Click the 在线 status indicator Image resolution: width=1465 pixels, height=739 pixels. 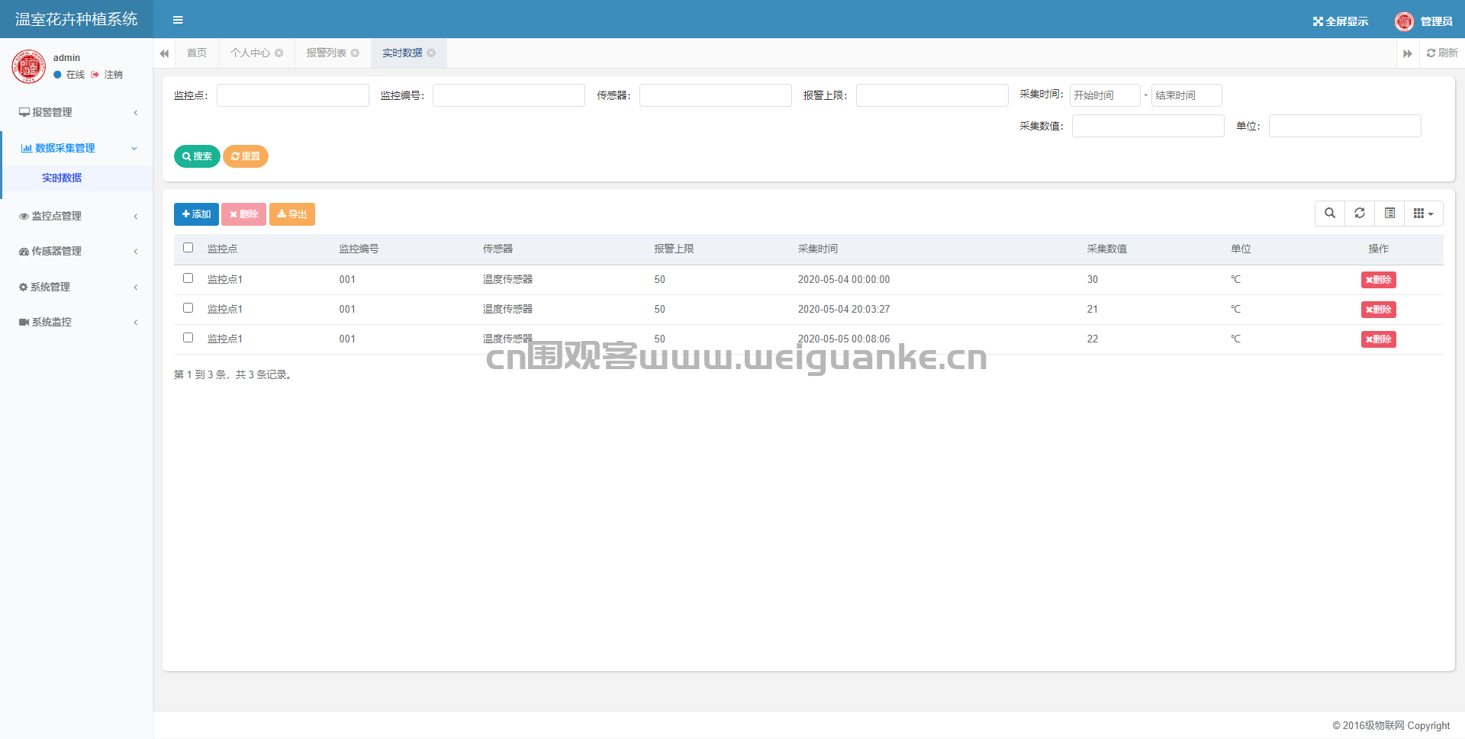69,75
